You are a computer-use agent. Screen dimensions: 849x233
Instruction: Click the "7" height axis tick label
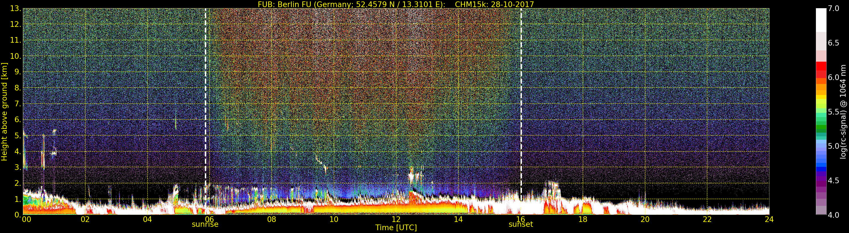tap(18, 104)
